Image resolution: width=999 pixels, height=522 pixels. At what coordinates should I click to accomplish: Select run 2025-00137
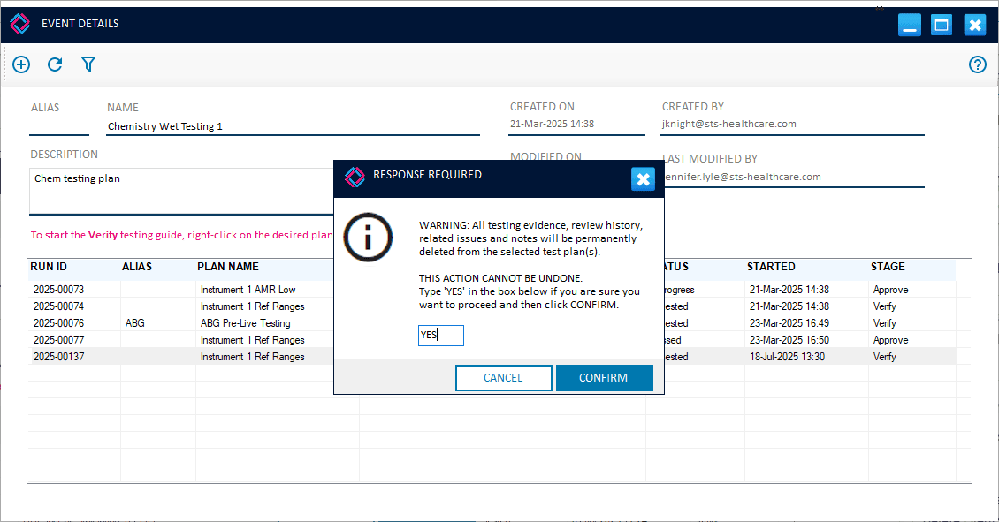(58, 357)
